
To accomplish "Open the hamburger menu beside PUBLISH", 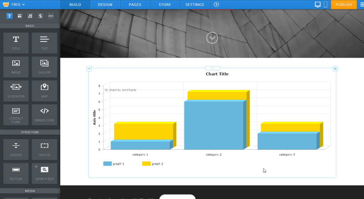I will (x=362, y=4).
